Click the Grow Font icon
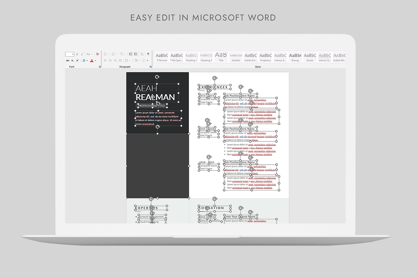 click(x=77, y=54)
